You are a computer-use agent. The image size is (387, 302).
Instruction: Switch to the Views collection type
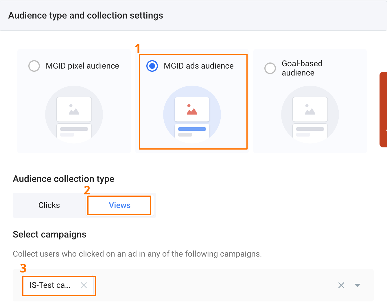tap(119, 205)
